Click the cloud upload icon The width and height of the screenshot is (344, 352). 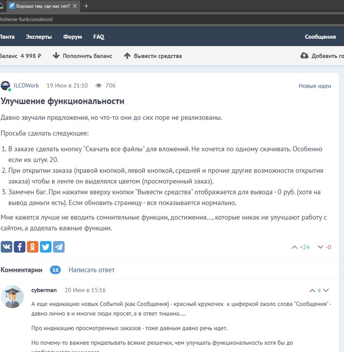coord(304,56)
